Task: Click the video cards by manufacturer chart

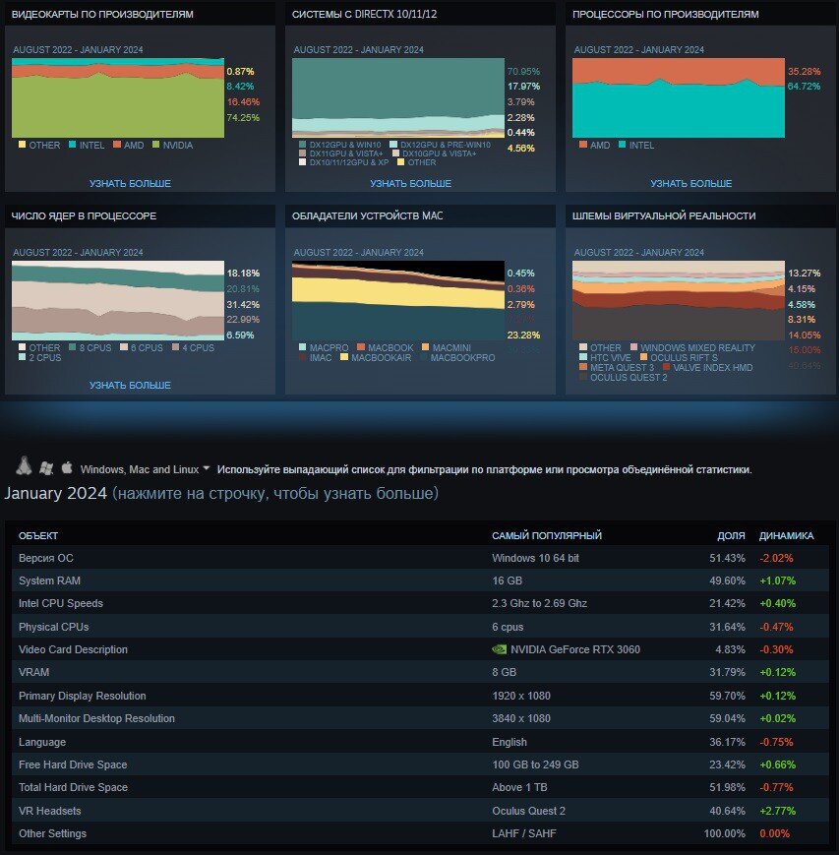Action: pyautogui.click(x=118, y=97)
